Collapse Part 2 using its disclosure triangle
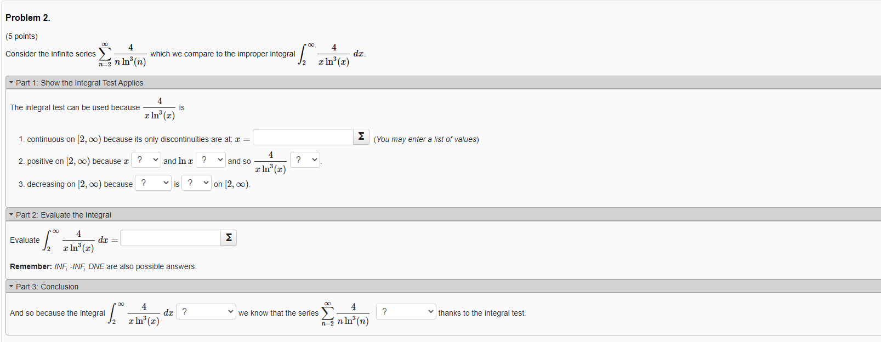The image size is (881, 342). [x=12, y=215]
